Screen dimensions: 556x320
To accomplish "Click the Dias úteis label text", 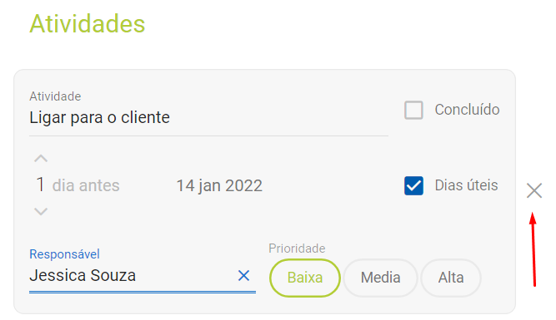I will pyautogui.click(x=466, y=185).
